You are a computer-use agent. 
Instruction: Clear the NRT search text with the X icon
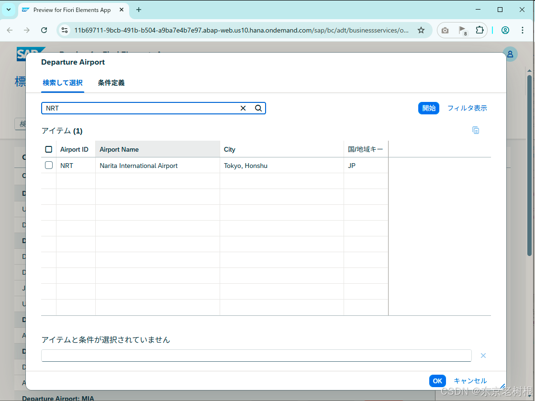click(x=243, y=108)
